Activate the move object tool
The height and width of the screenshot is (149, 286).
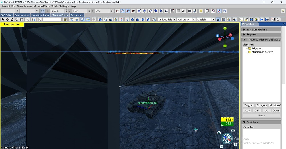pos(7,19)
